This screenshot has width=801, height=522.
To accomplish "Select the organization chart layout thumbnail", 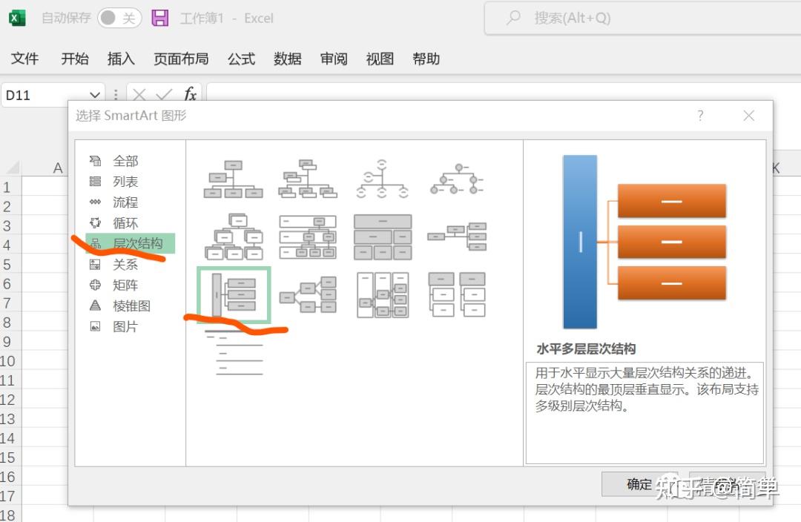I will point(232,176).
